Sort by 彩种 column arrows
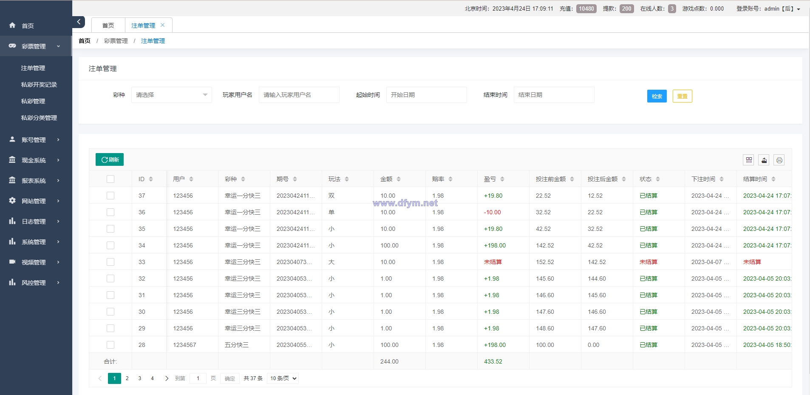The height and width of the screenshot is (395, 810). click(x=243, y=179)
